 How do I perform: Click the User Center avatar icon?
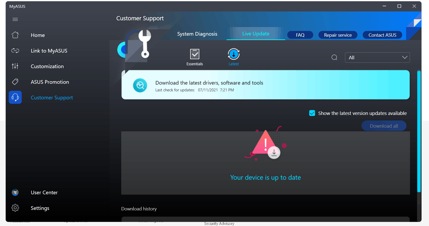[x=15, y=192]
